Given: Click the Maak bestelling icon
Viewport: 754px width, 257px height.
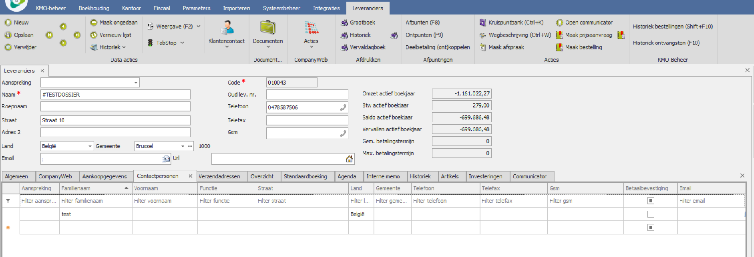Looking at the screenshot, I should pyautogui.click(x=559, y=47).
